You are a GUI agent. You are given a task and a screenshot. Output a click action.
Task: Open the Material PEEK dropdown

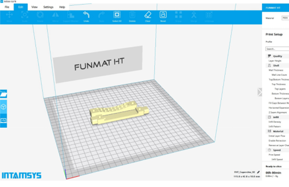(x=285, y=18)
